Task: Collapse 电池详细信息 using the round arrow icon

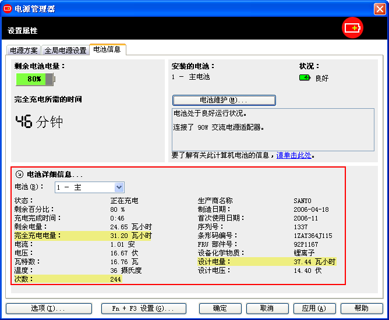Action: [19, 175]
